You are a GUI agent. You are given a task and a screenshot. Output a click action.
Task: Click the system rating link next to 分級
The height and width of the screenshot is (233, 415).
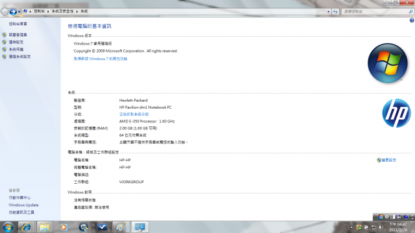pos(134,115)
